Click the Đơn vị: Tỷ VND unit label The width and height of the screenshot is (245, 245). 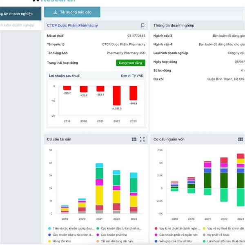tap(132, 76)
